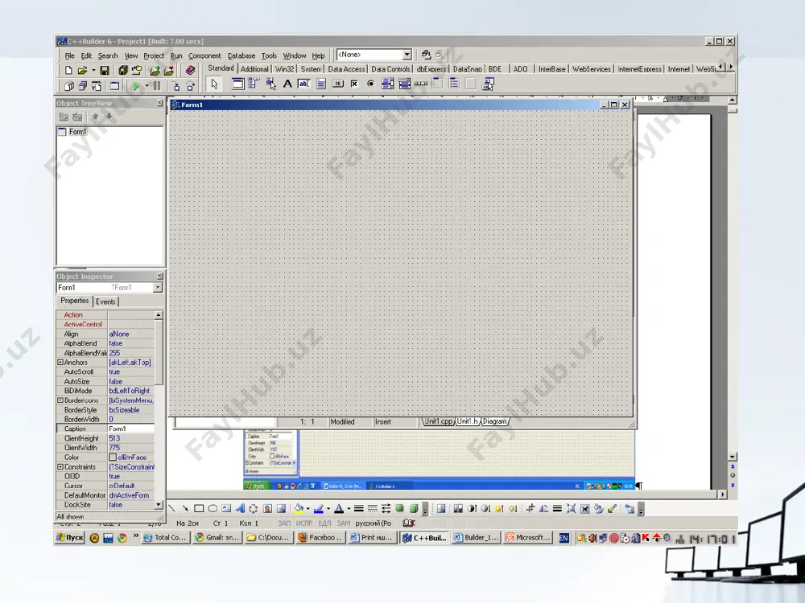Screen dimensions: 805x603
Task: Open the View Unit icon
Action: [68, 86]
